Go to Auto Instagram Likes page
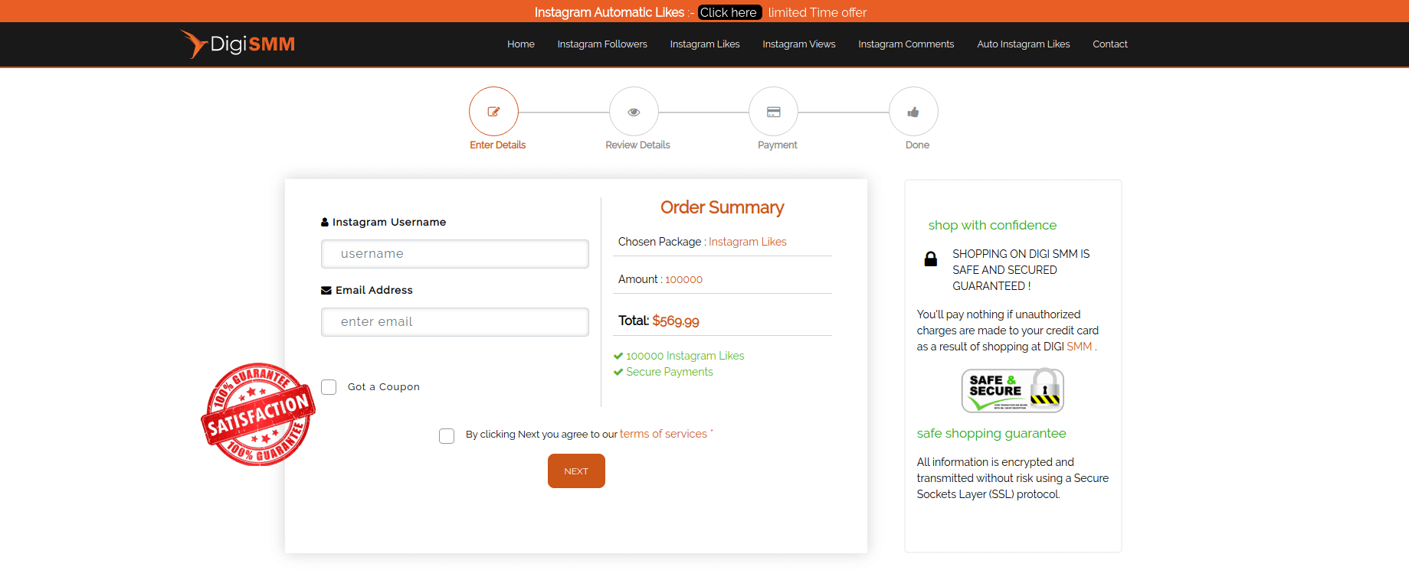This screenshot has height=570, width=1409. click(x=1024, y=44)
